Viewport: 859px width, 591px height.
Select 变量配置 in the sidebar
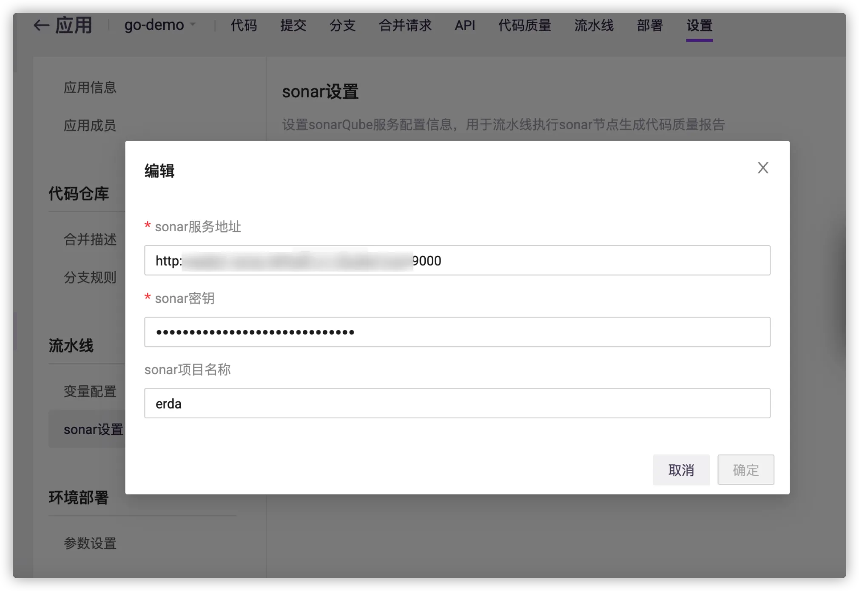[90, 391]
